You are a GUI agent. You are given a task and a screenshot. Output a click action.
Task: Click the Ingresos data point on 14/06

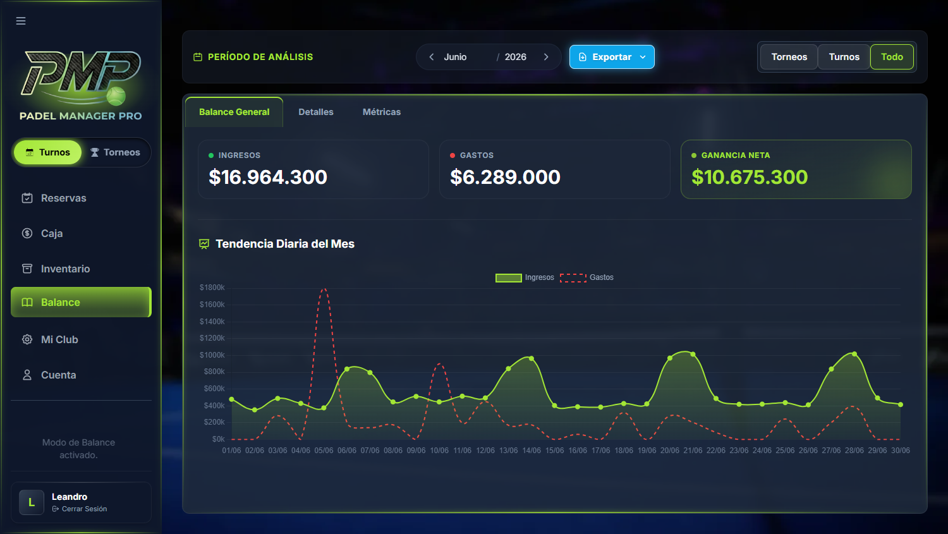click(532, 358)
